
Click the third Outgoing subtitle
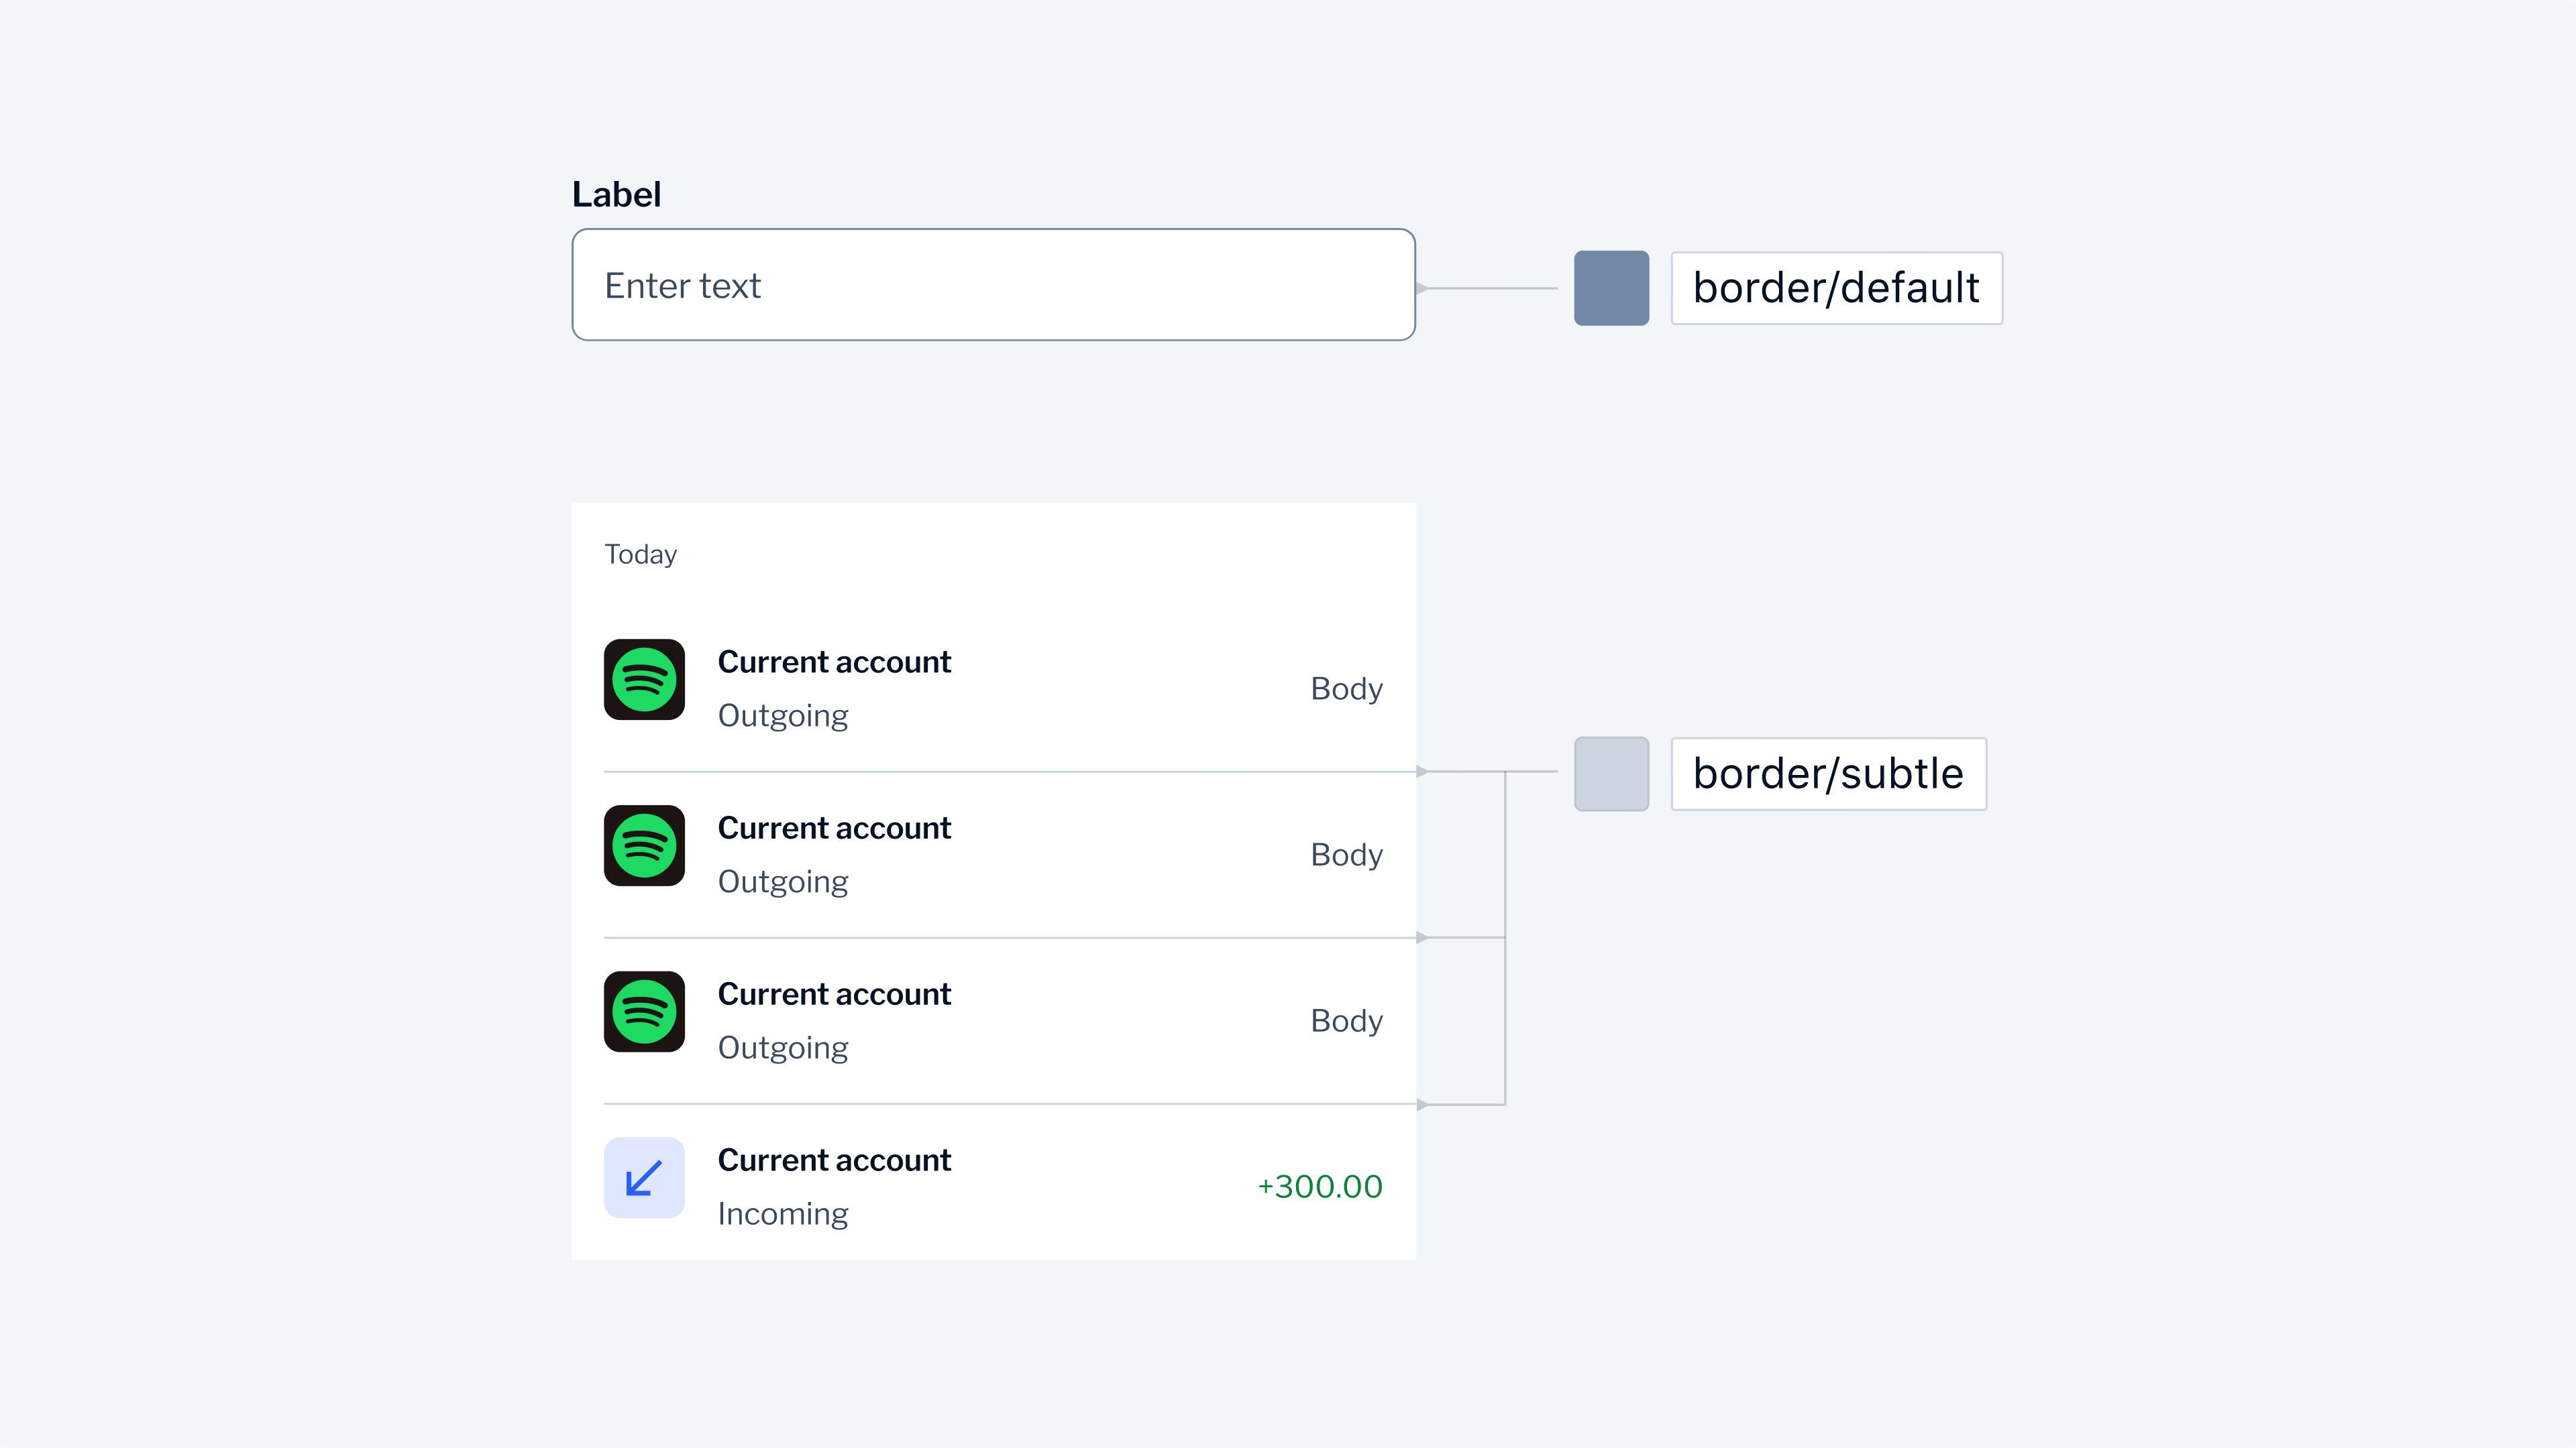click(783, 1047)
